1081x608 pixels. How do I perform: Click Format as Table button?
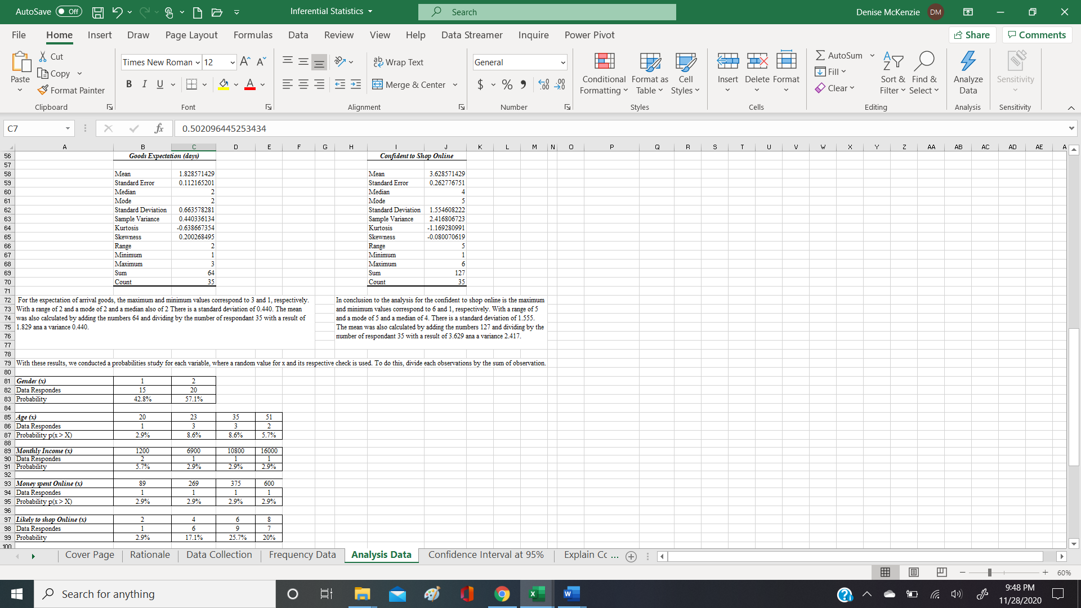coord(650,74)
